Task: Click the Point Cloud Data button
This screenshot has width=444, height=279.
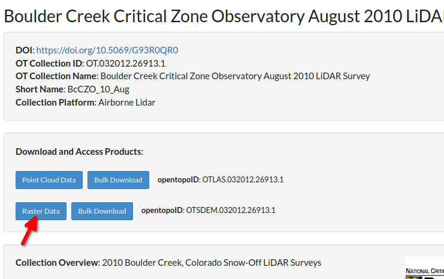Action: (x=49, y=180)
